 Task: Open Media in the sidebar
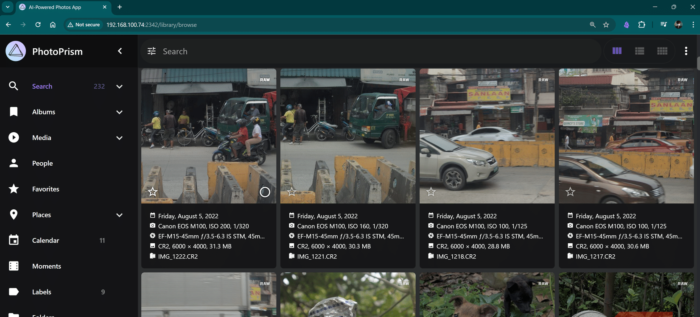pos(42,137)
